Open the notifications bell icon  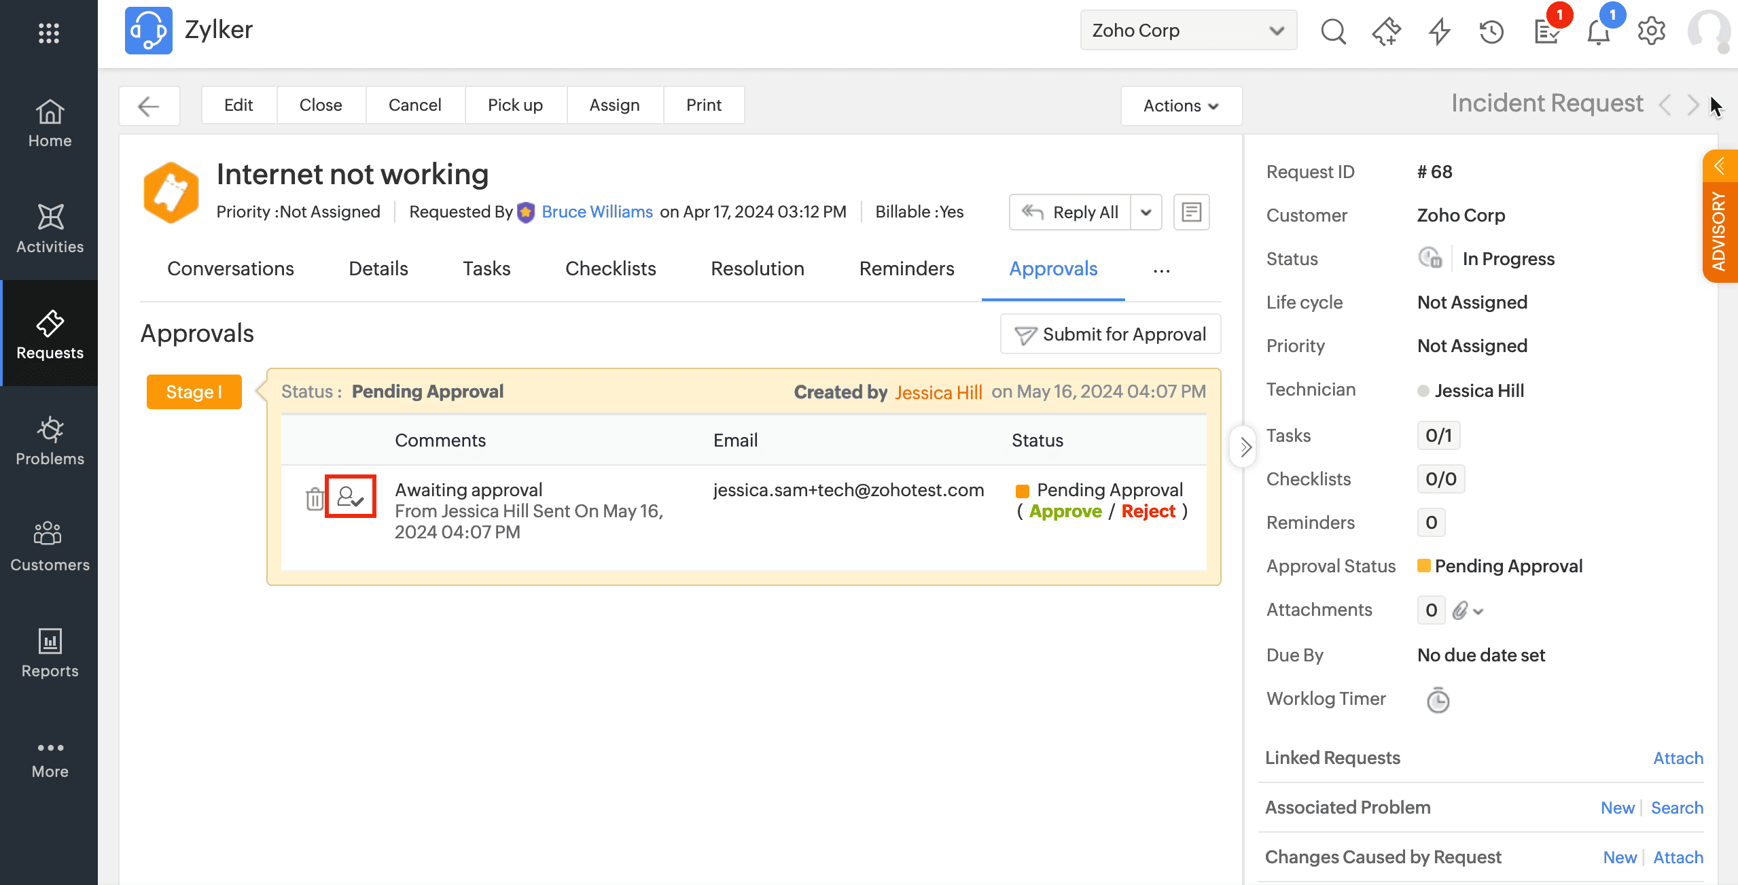pyautogui.click(x=1598, y=31)
